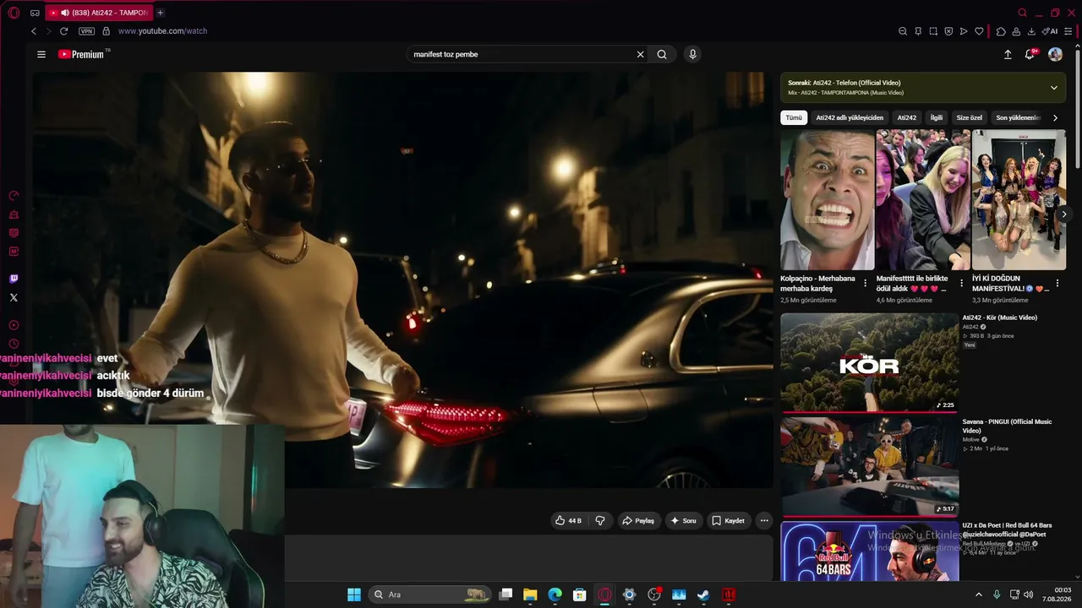The height and width of the screenshot is (608, 1082).
Task: Zoom out the page view
Action: point(903,31)
